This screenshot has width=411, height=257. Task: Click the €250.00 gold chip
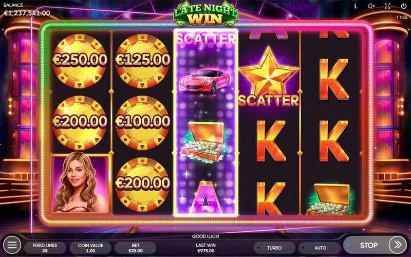coord(80,61)
